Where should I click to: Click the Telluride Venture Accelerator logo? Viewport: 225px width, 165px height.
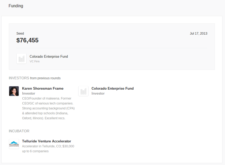click(x=14, y=144)
